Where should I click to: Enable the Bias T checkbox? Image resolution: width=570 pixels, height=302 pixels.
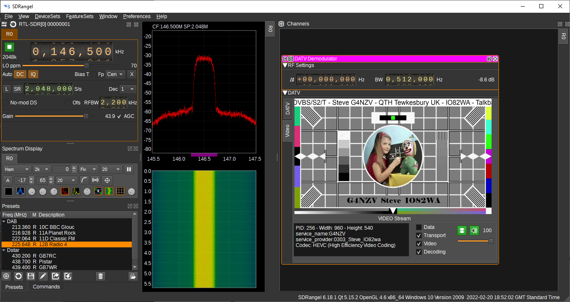(x=94, y=74)
